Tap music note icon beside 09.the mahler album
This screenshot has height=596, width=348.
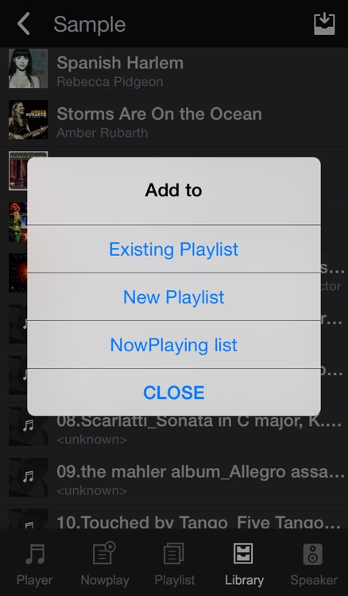click(29, 477)
